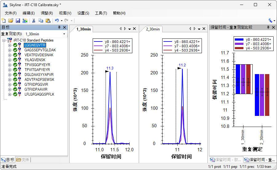Click the New document toolbar icon
The width and height of the screenshot is (277, 170).
[x=4, y=21]
